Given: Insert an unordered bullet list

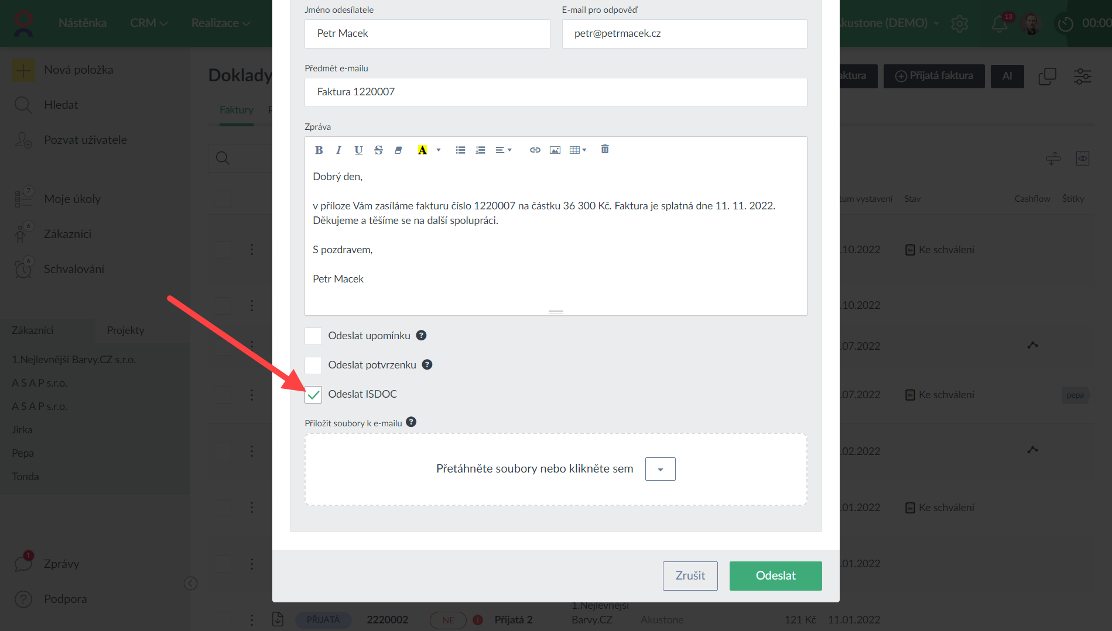Looking at the screenshot, I should point(460,150).
